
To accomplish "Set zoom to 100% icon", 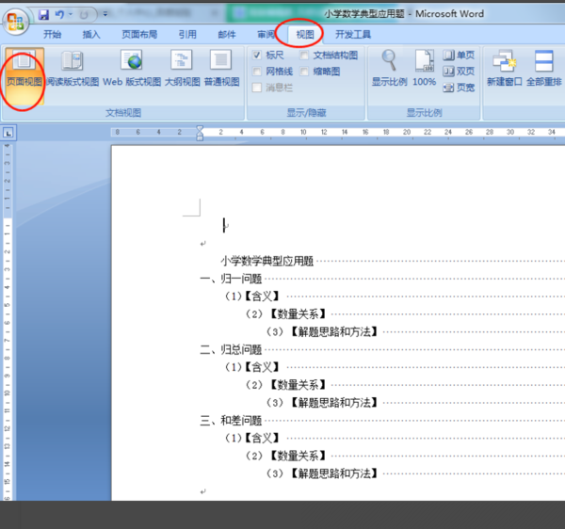I will point(424,69).
